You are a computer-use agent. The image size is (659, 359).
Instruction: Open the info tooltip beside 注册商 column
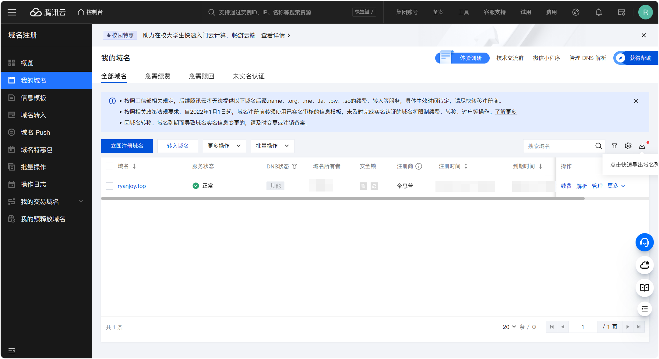[x=419, y=166]
